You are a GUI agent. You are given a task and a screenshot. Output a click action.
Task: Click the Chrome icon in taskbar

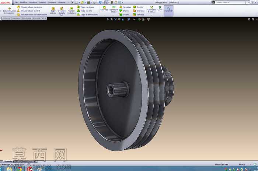(20, 169)
